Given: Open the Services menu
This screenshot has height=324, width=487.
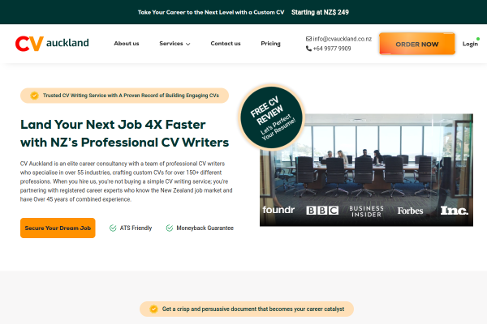Looking at the screenshot, I should tap(175, 44).
